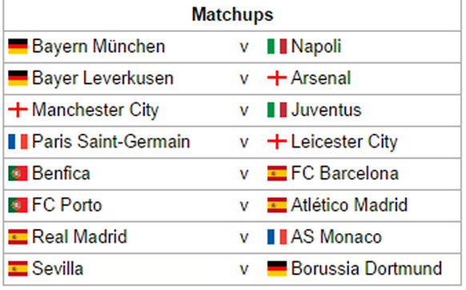Screen dimensions: 466x290
Task: Click the Portuguese flag beside FC Porto
Action: click(x=18, y=205)
